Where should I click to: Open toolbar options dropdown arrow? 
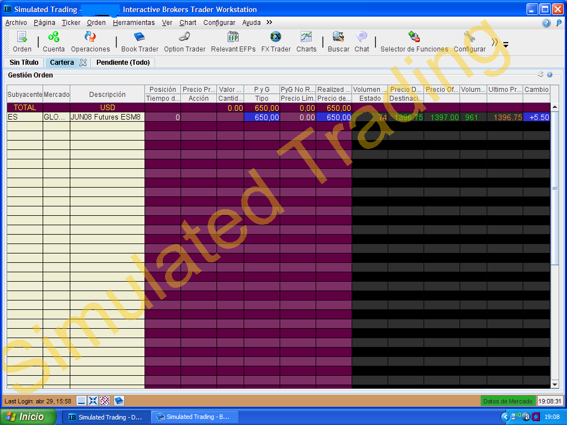coord(506,45)
